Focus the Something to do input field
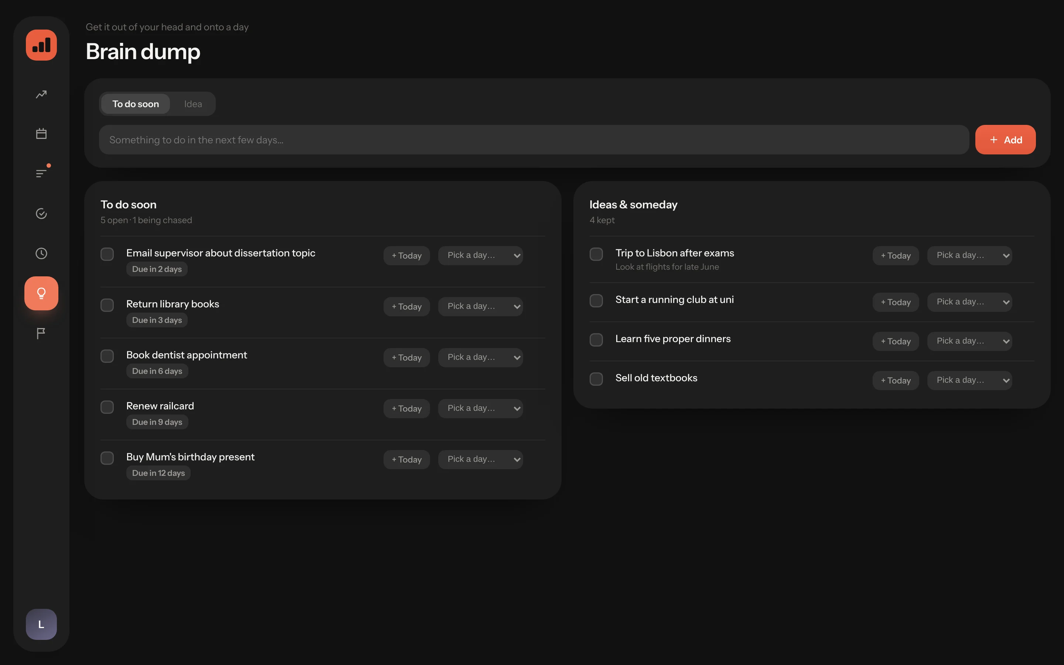 click(x=534, y=140)
